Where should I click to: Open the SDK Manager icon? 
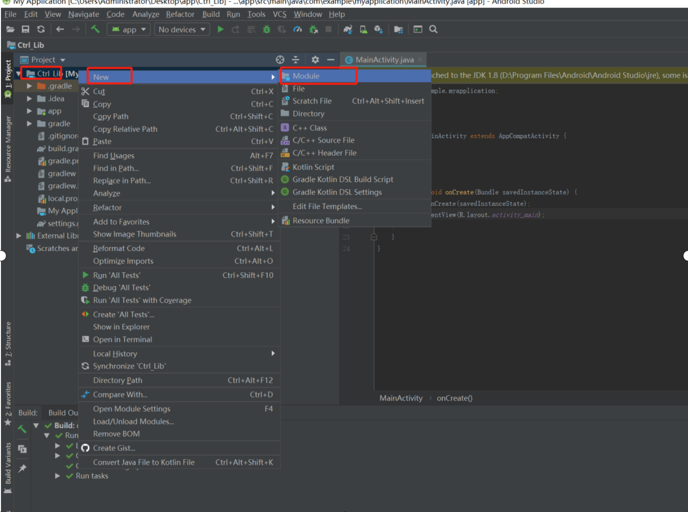pos(379,29)
